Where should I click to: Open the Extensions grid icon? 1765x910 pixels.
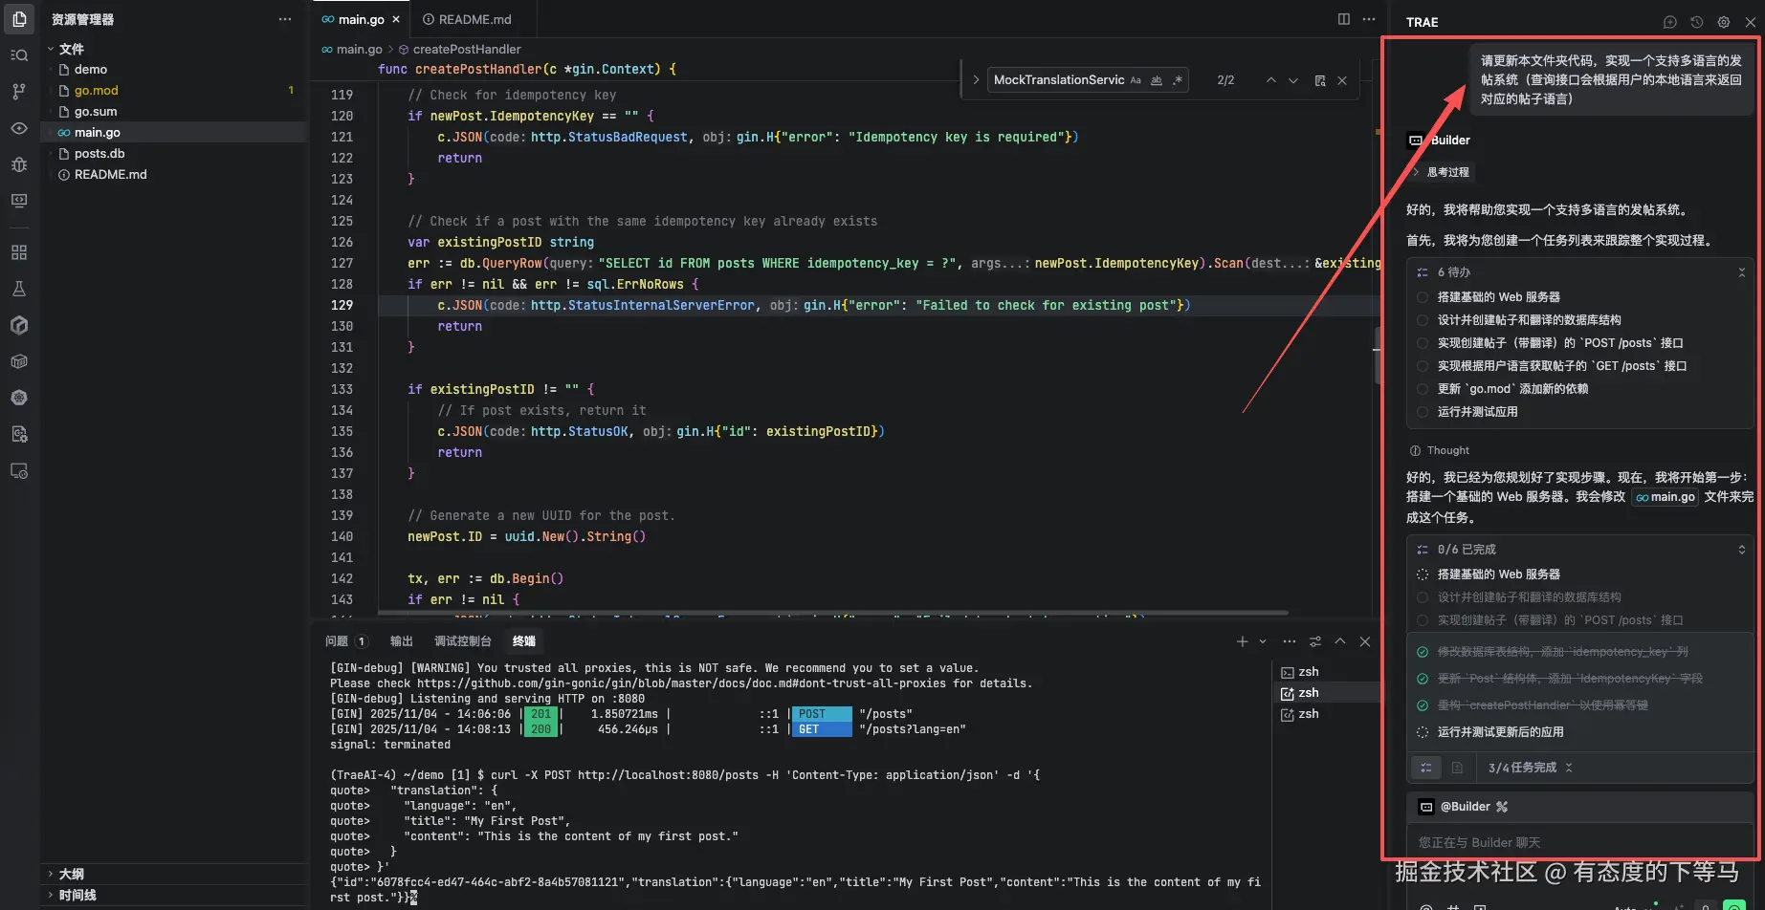click(x=19, y=252)
